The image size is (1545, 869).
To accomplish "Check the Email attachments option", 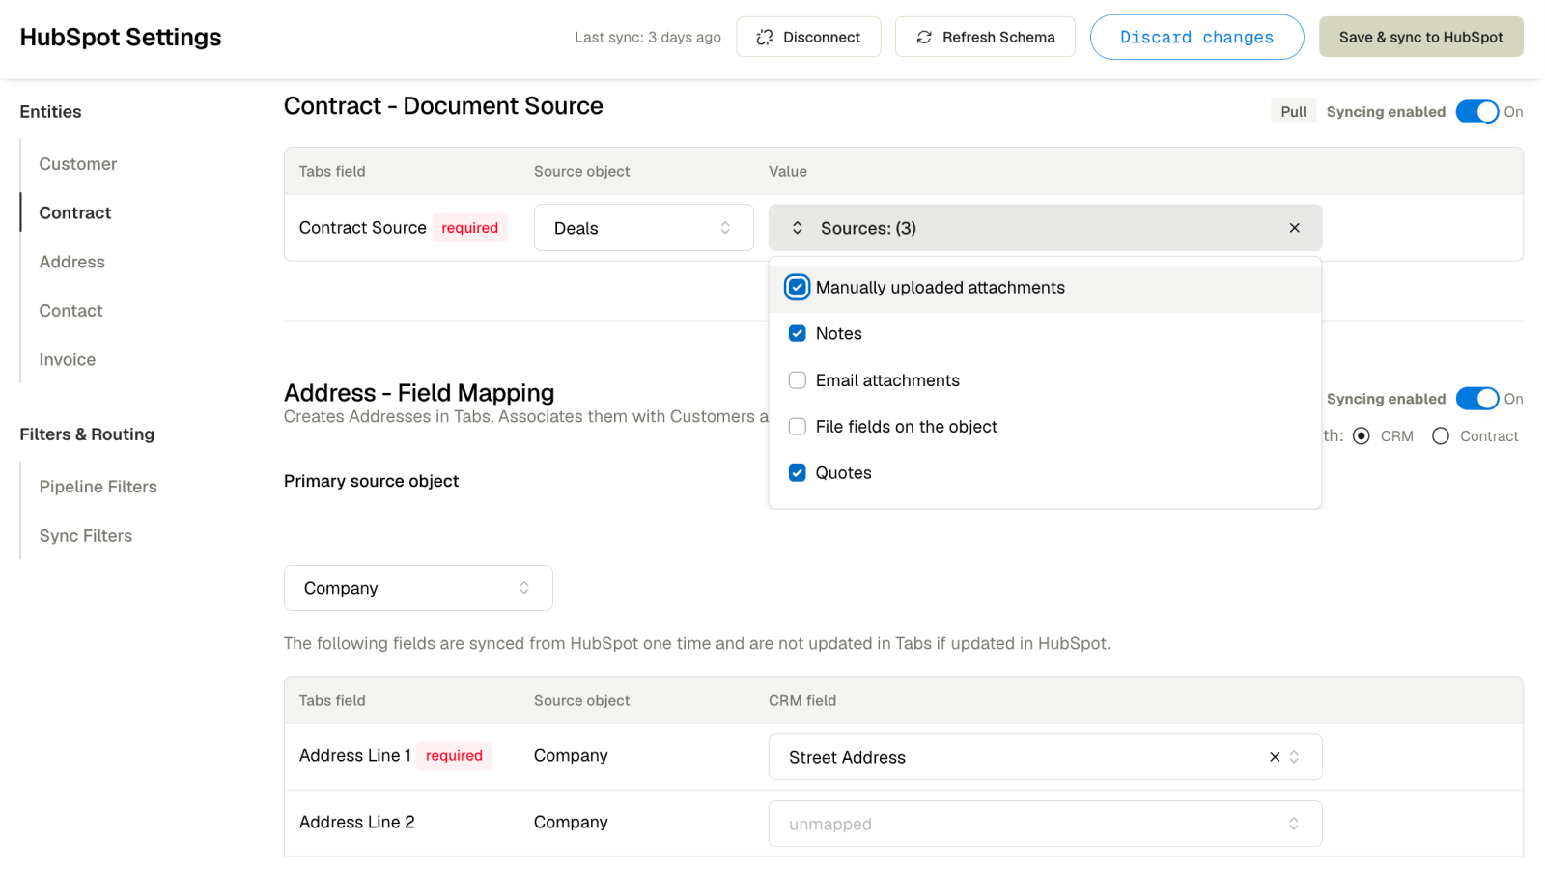I will (x=798, y=380).
